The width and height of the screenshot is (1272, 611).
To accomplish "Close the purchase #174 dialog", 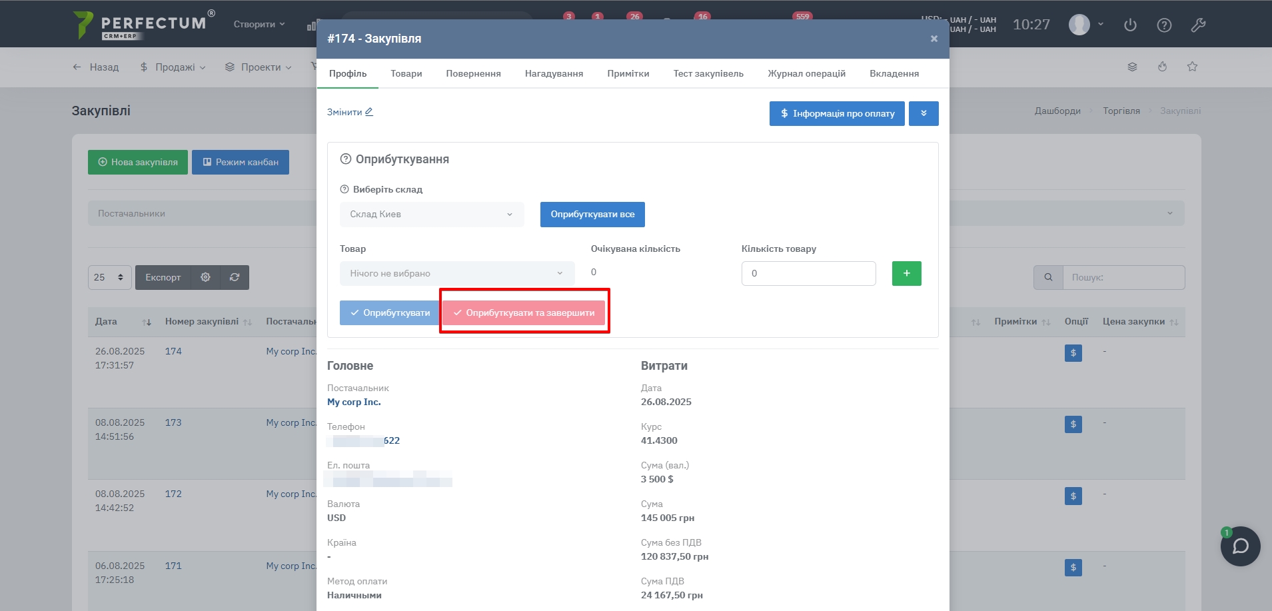I will pyautogui.click(x=934, y=39).
